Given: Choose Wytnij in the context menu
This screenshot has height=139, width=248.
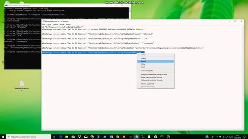Looking at the screenshot, I should [x=155, y=58].
